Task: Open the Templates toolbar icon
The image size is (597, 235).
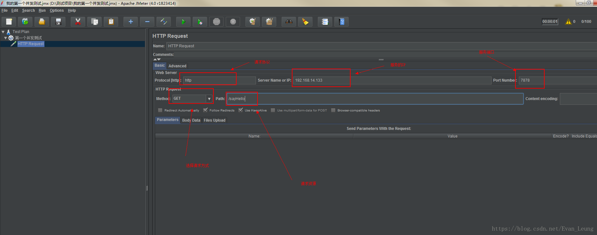Action: (25, 22)
